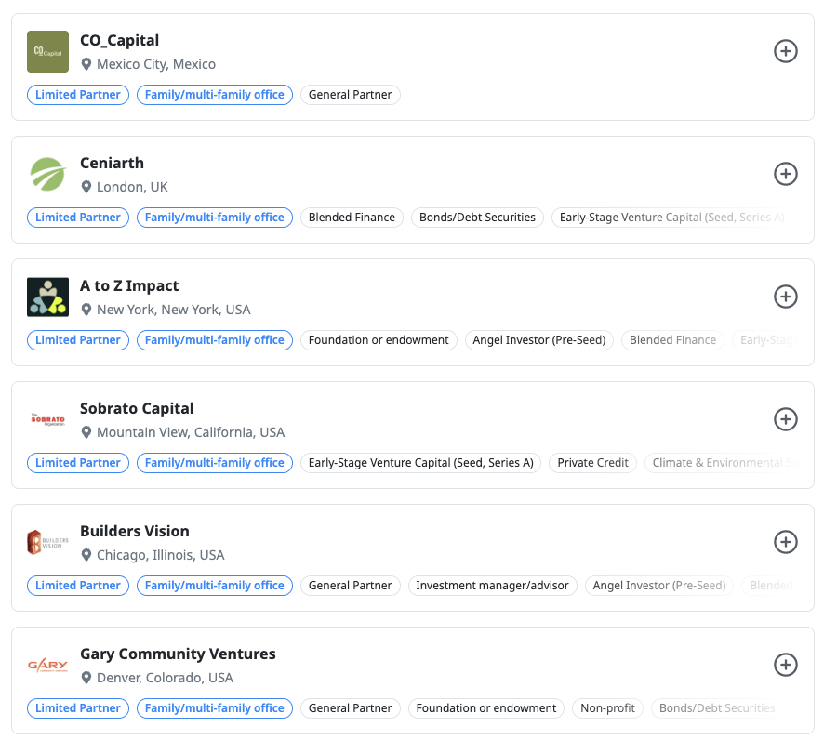Select Family/multi-family office tag on Ceniarth

pyautogui.click(x=215, y=218)
